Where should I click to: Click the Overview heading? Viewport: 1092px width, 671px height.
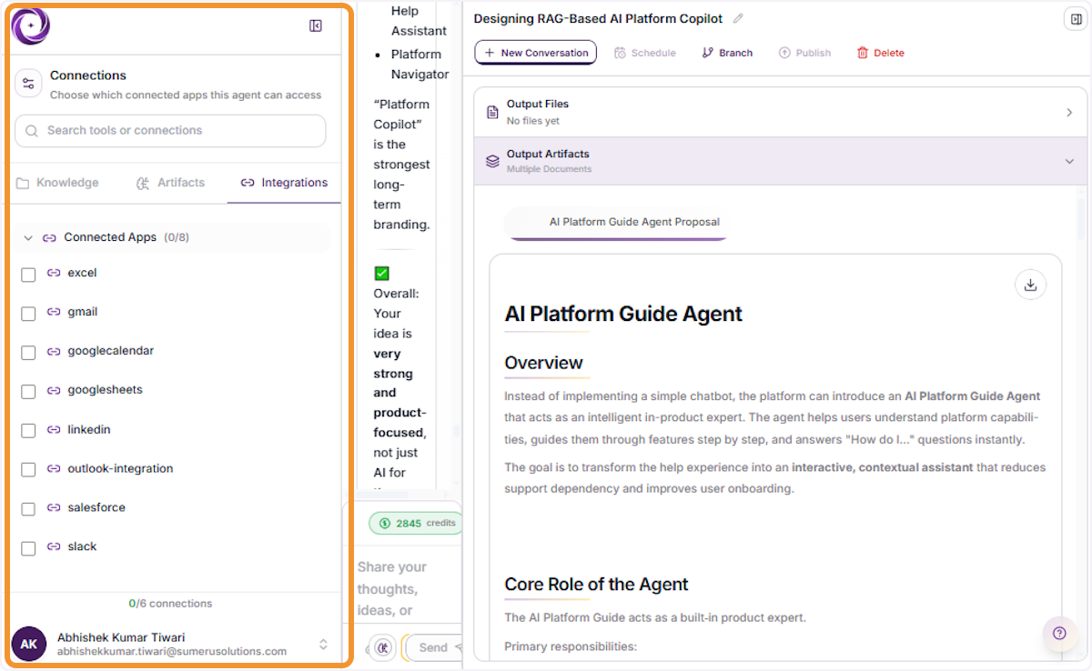(x=544, y=363)
